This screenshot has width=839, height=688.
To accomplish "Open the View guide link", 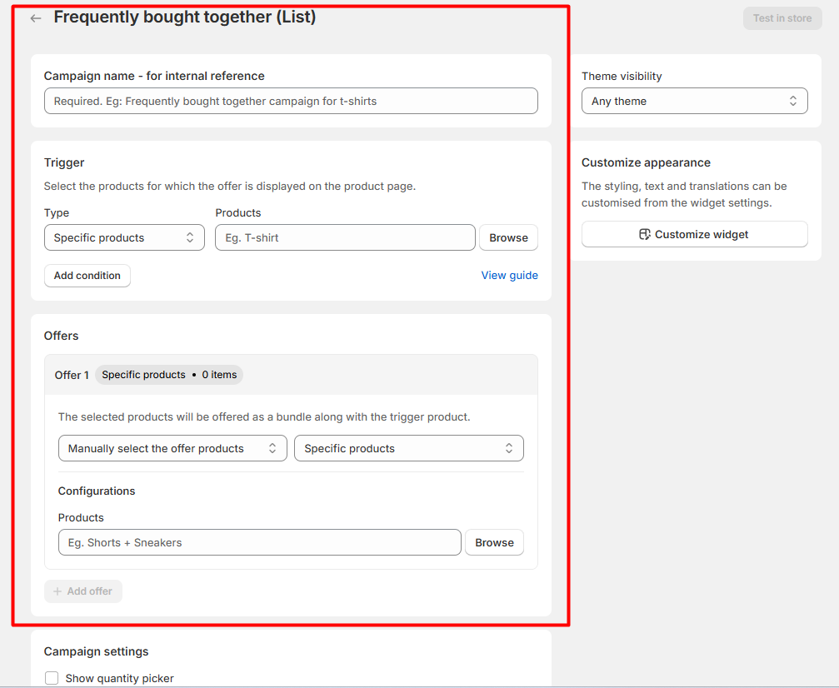I will click(x=509, y=275).
